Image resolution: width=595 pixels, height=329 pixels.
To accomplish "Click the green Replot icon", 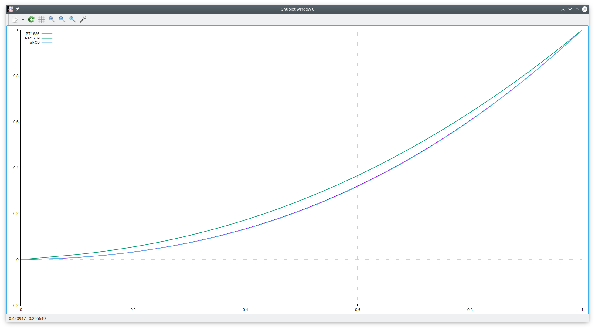I will click(31, 19).
